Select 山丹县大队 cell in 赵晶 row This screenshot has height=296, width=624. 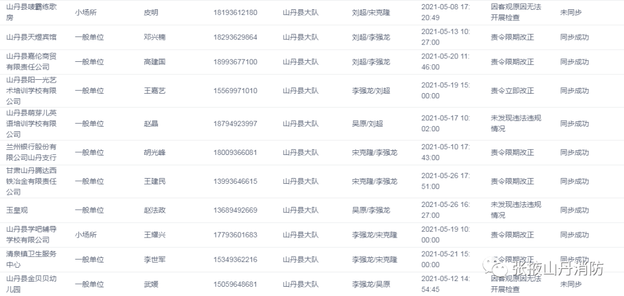300,124
